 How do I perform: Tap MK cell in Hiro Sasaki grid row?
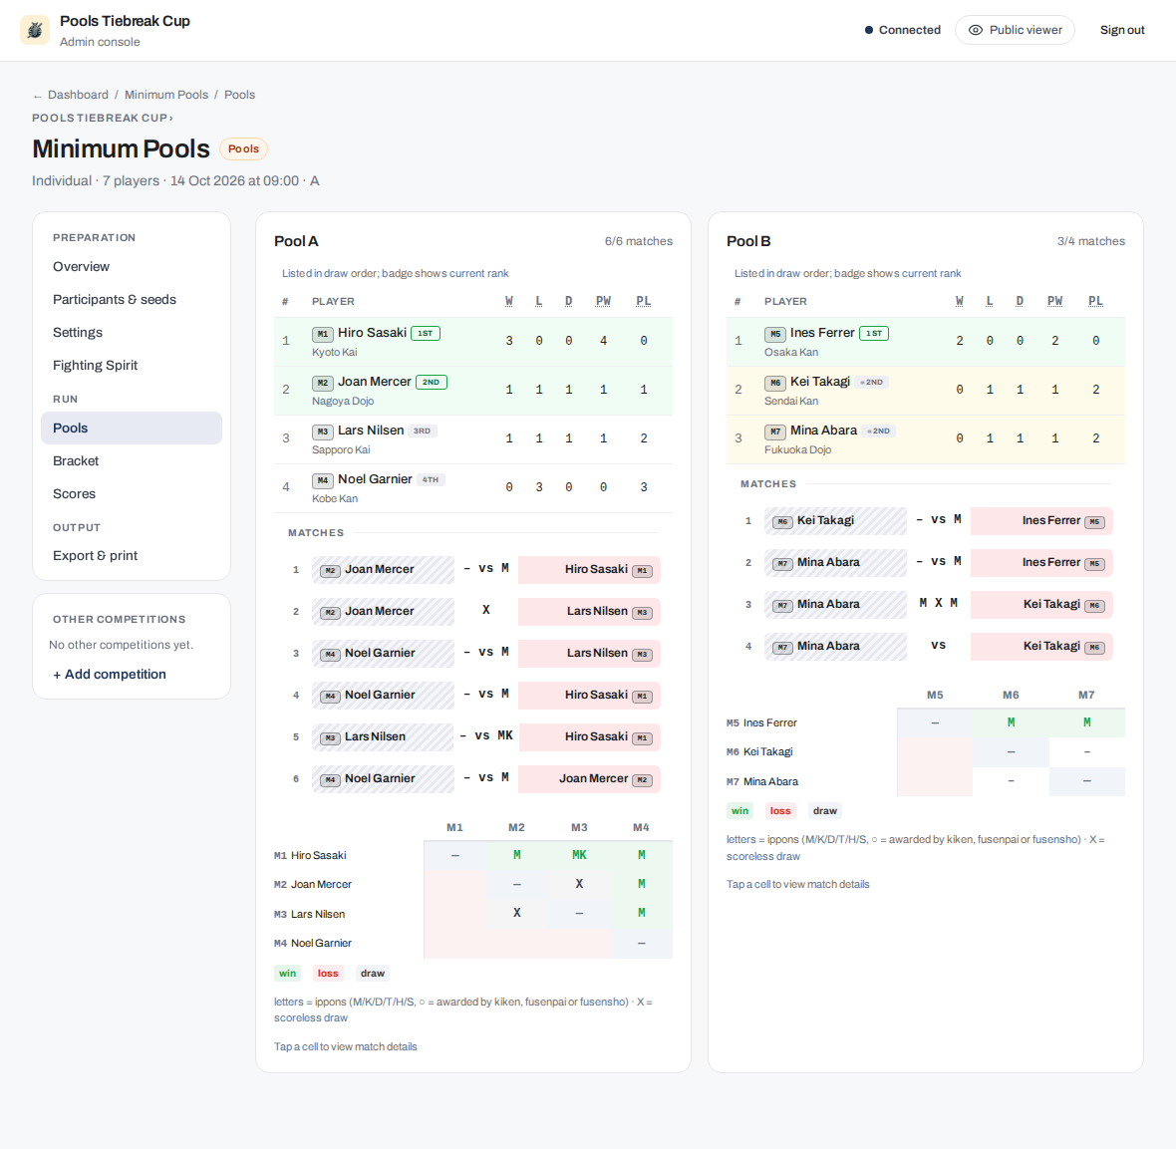click(579, 855)
